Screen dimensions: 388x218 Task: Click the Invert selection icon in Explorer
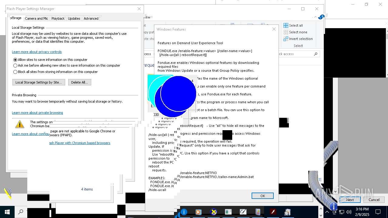click(286, 39)
